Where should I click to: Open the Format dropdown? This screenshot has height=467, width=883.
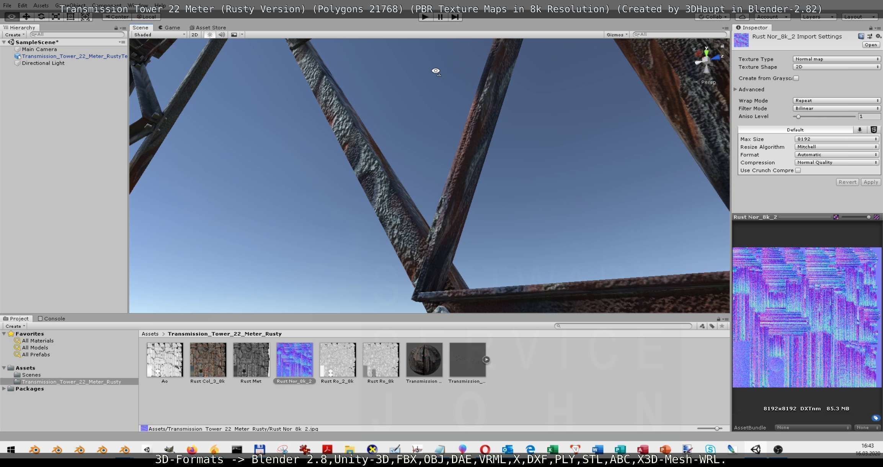point(836,155)
